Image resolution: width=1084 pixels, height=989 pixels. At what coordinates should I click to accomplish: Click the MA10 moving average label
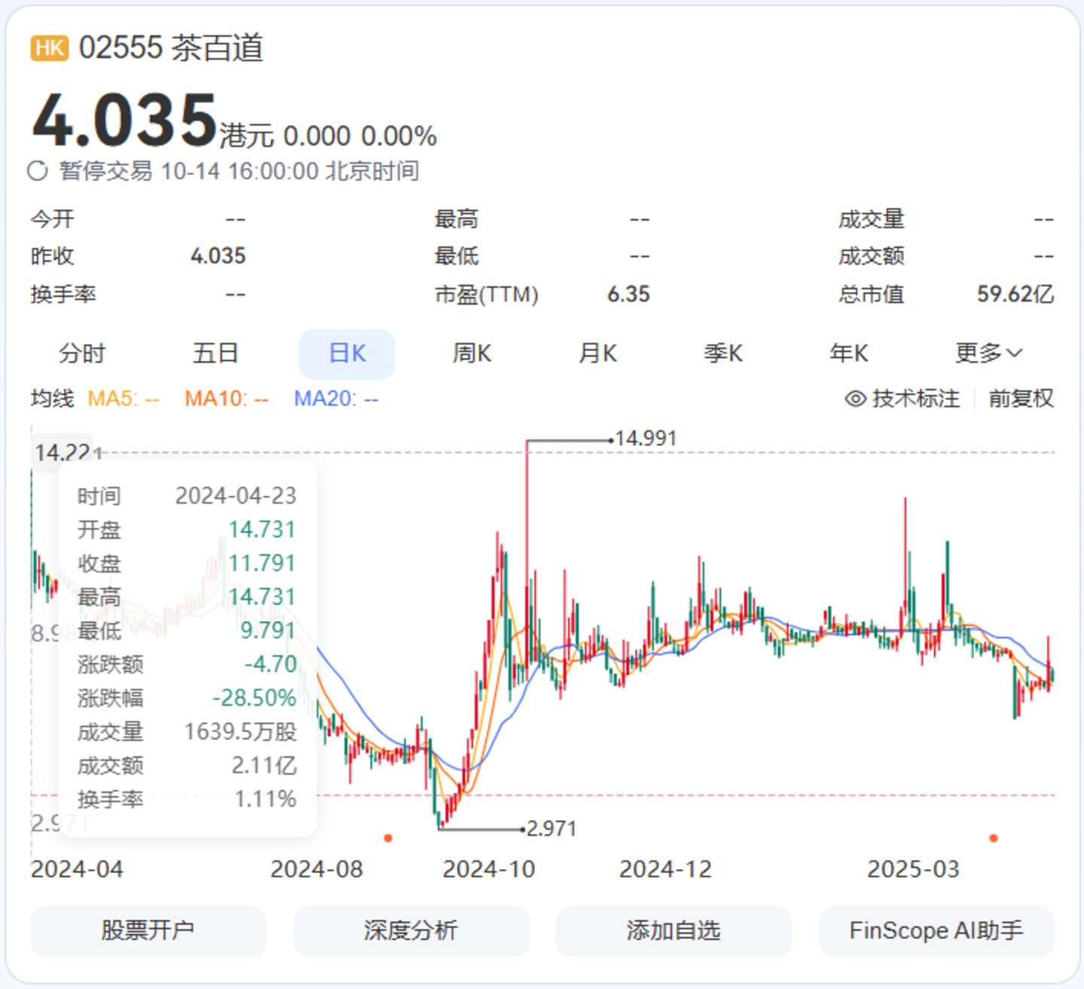click(227, 398)
